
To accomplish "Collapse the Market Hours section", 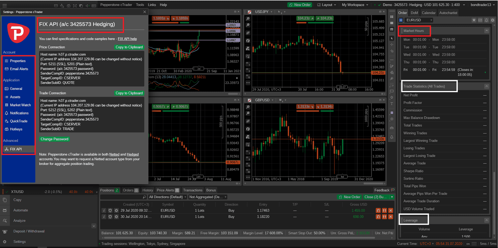I will click(x=486, y=31).
